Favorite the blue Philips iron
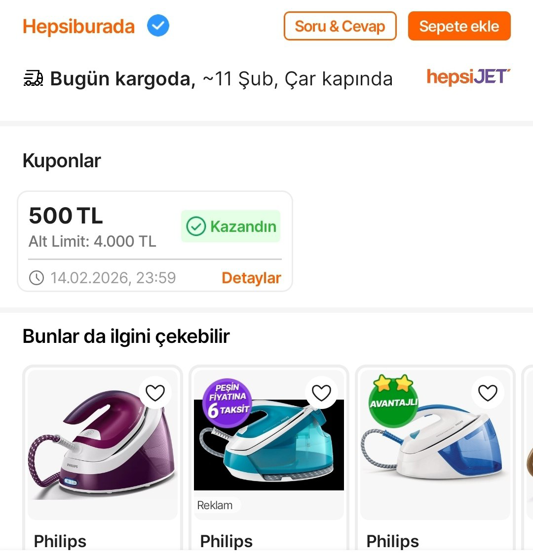The width and height of the screenshot is (533, 557). click(x=488, y=393)
